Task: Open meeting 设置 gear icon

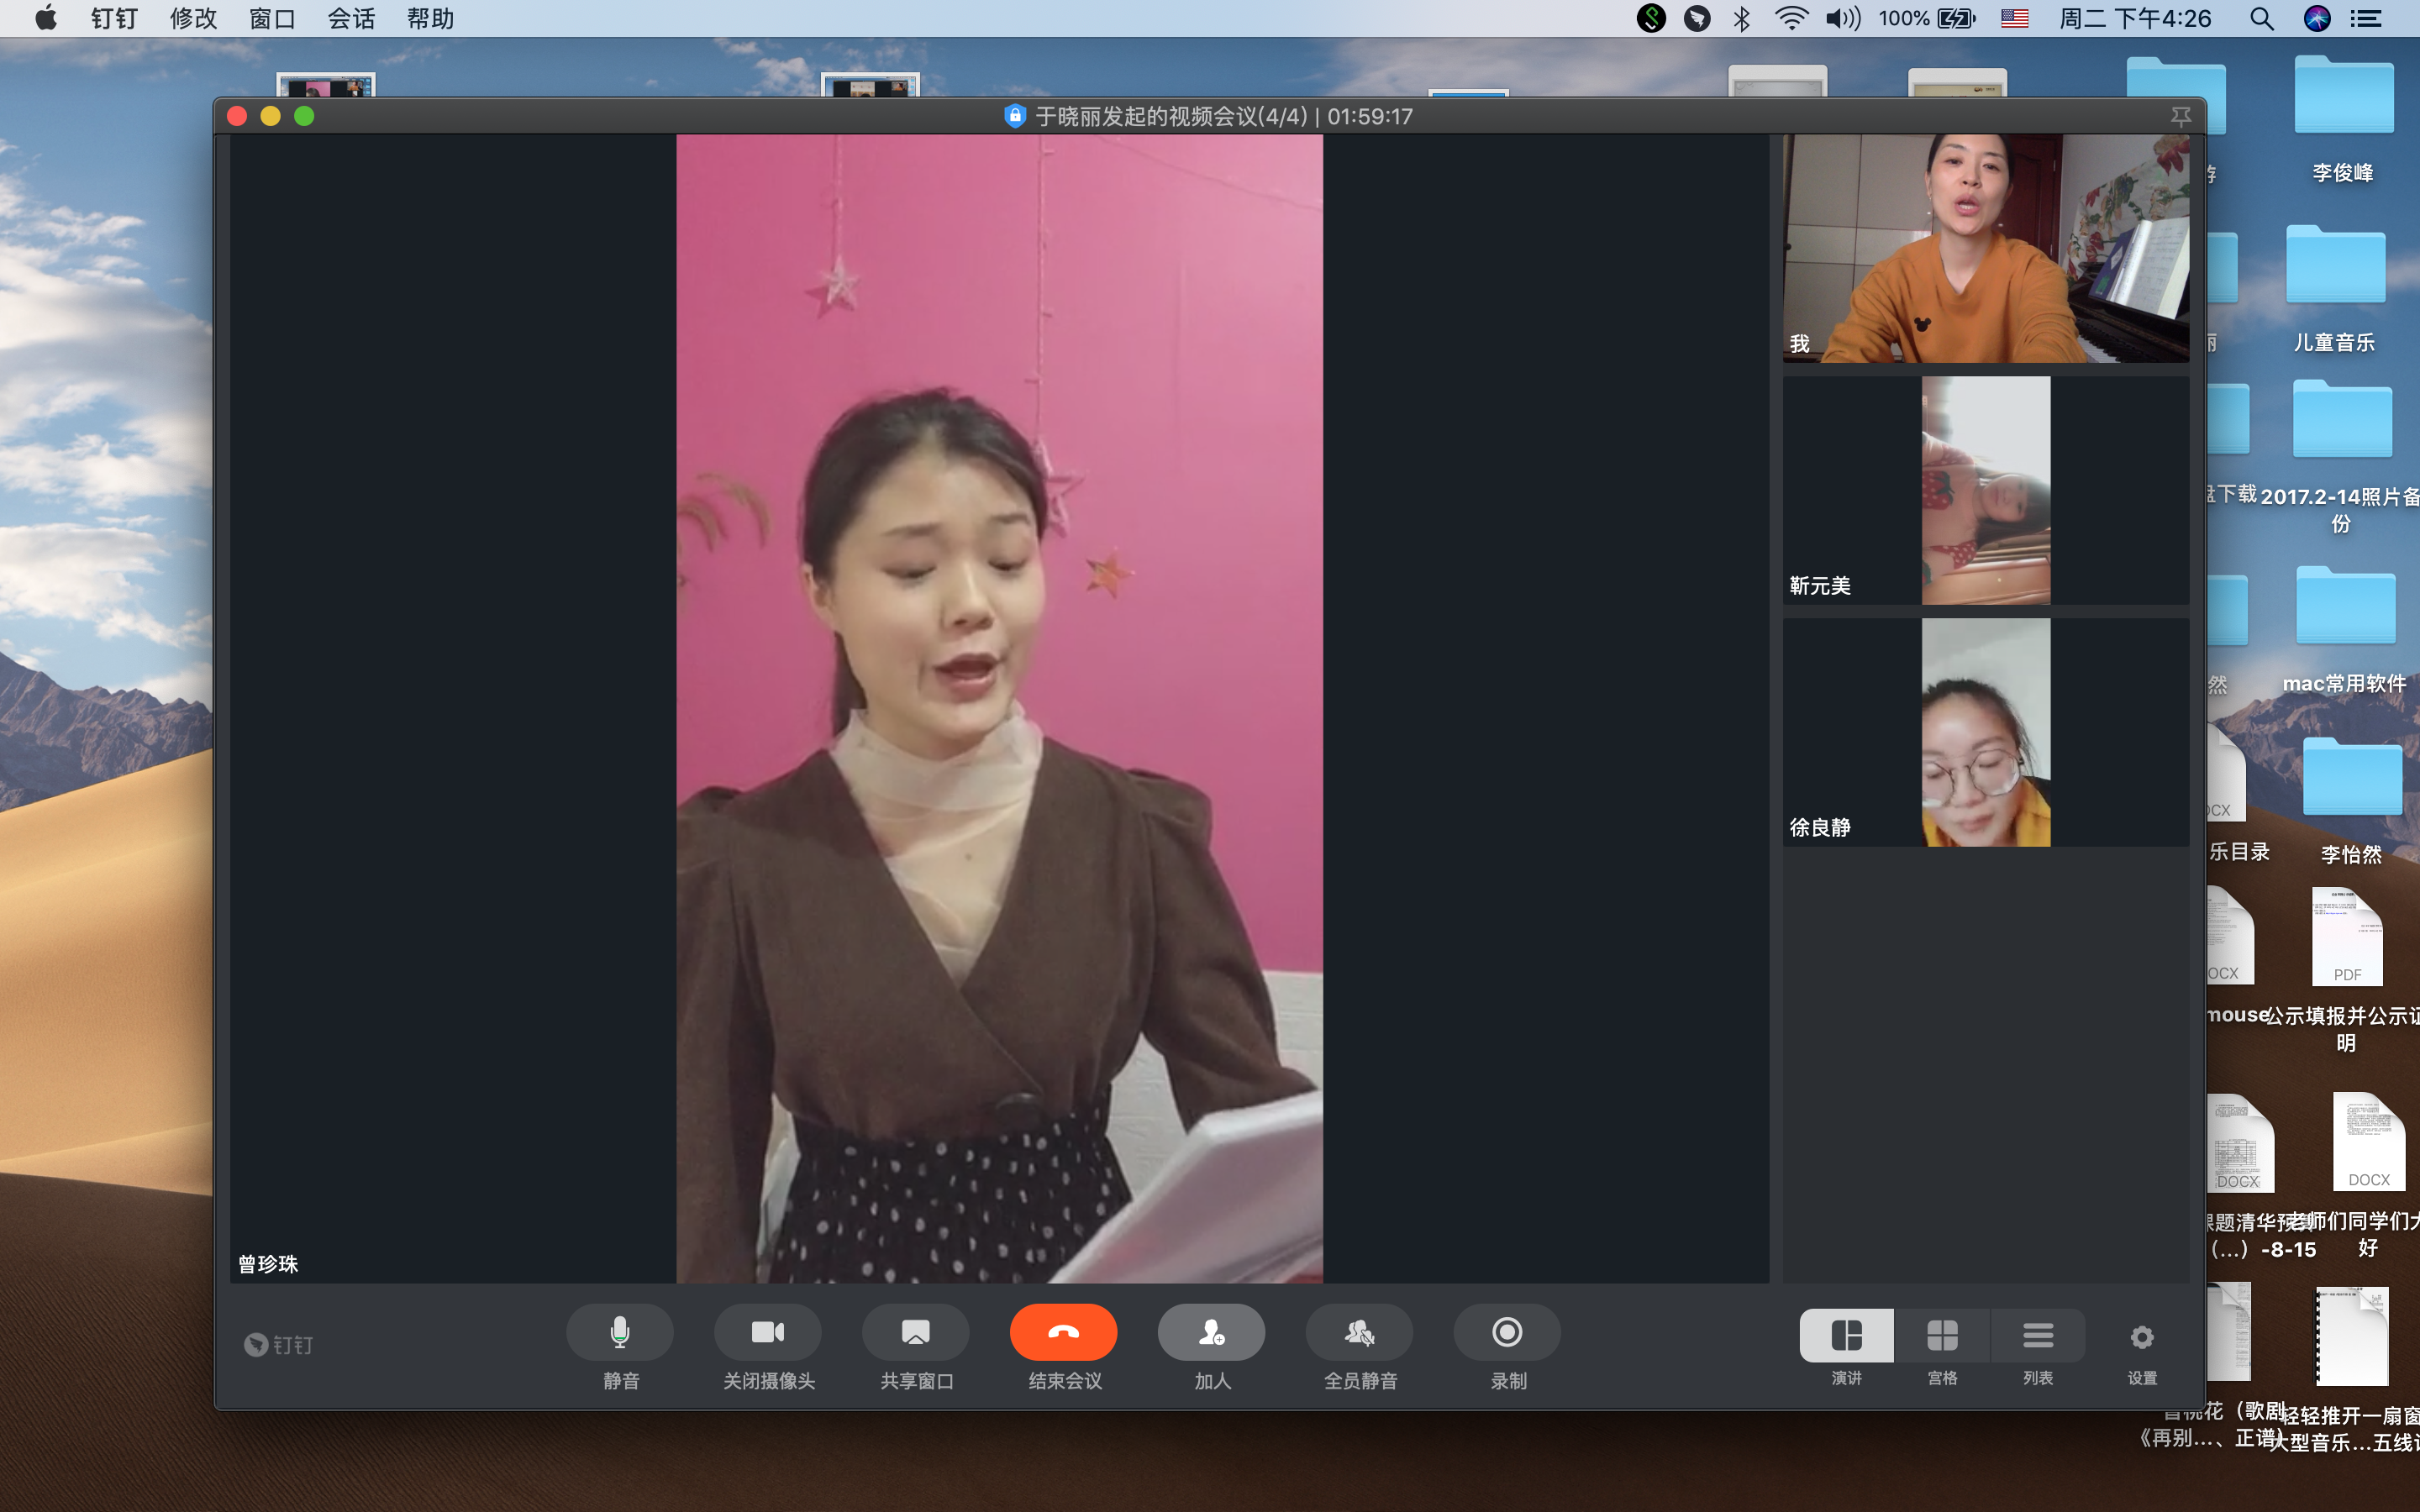Action: coord(2141,1337)
